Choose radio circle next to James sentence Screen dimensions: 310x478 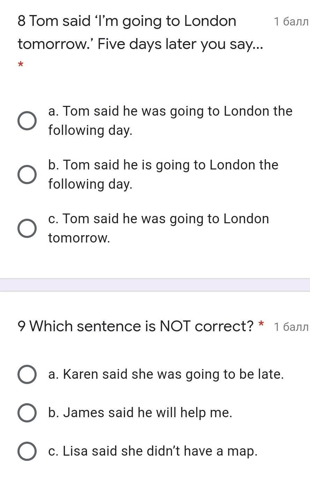[27, 413]
